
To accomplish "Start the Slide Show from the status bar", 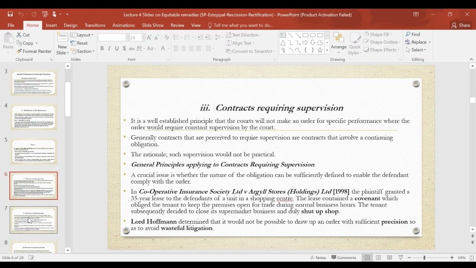I will click(x=401, y=258).
